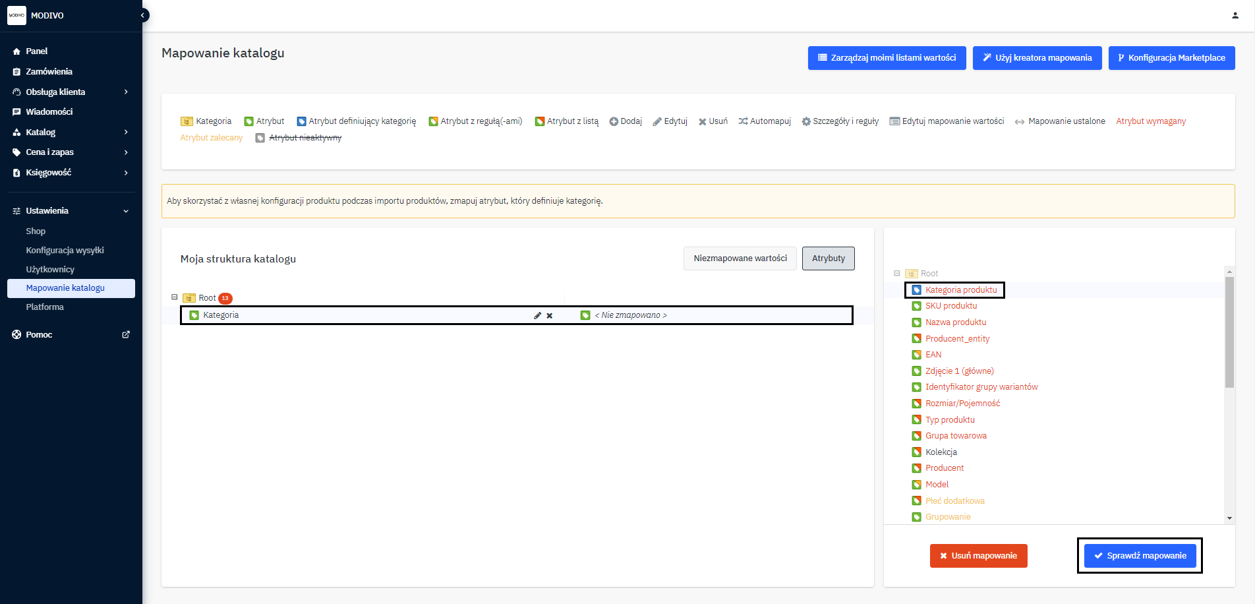1255x604 pixels.
Task: Expand the Katalog sidebar menu
Action: tap(126, 133)
